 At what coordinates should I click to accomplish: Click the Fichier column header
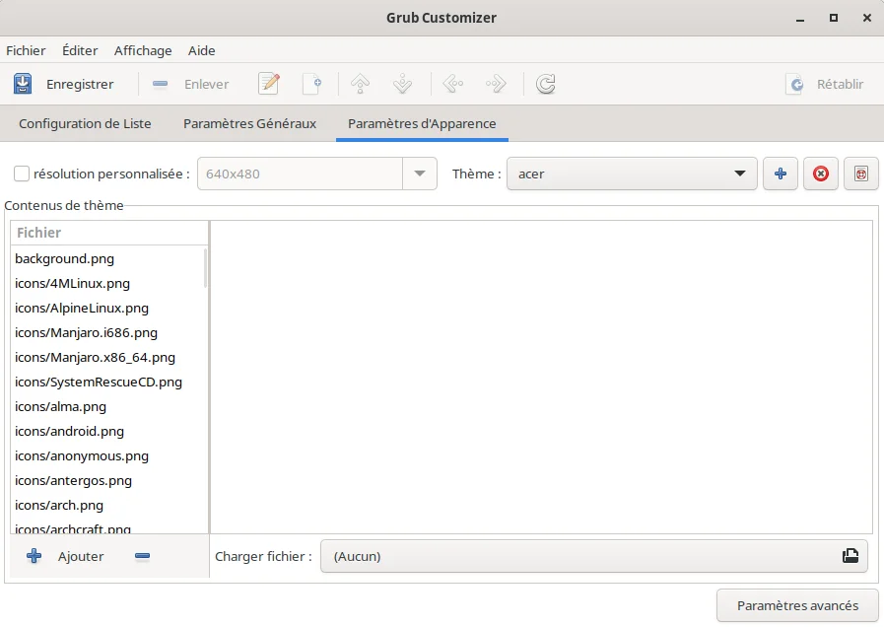[x=109, y=233]
